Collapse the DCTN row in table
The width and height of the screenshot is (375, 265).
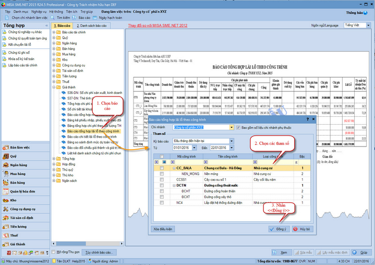click(x=174, y=185)
